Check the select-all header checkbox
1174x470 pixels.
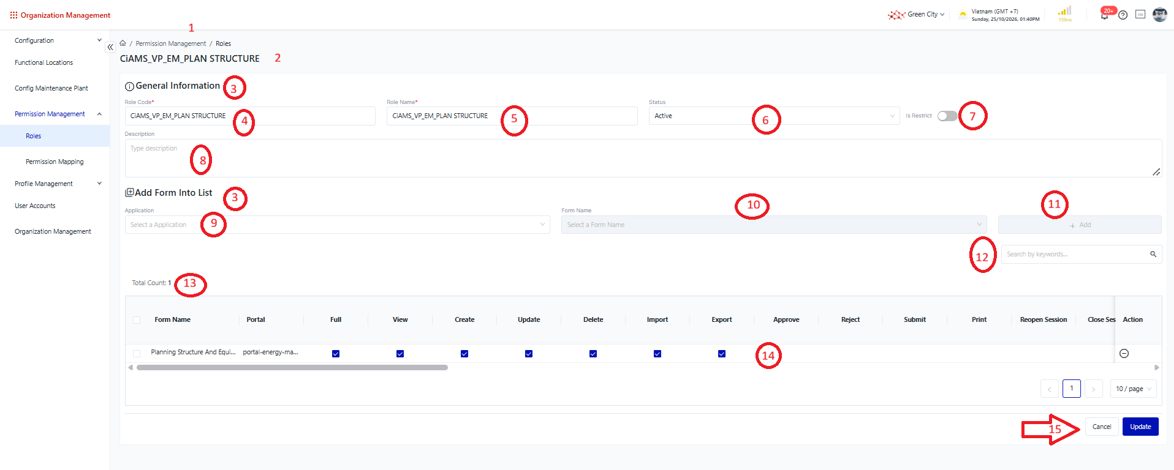tap(137, 320)
